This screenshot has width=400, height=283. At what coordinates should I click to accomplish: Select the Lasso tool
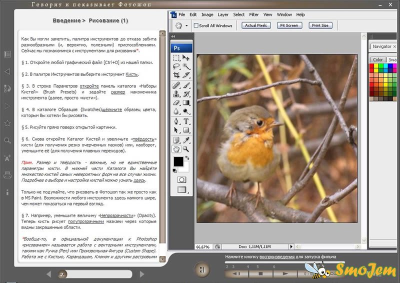pos(176,66)
